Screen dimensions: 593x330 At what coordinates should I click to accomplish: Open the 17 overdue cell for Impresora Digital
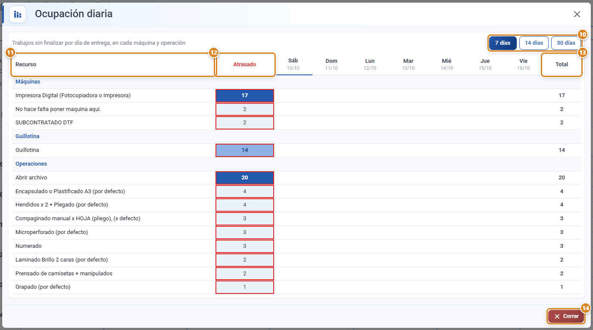245,96
